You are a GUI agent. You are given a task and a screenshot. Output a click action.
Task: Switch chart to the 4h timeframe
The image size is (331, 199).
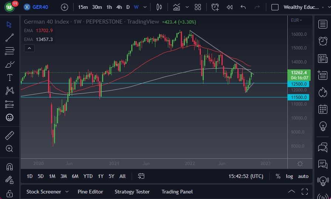[119, 7]
